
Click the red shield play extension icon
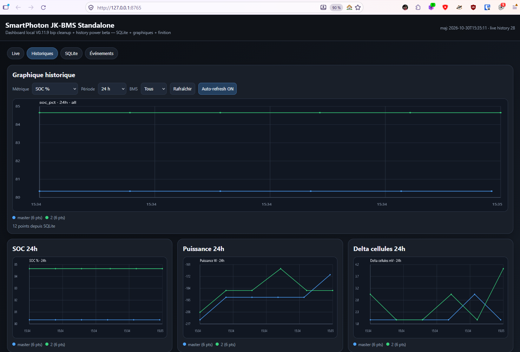(445, 7)
